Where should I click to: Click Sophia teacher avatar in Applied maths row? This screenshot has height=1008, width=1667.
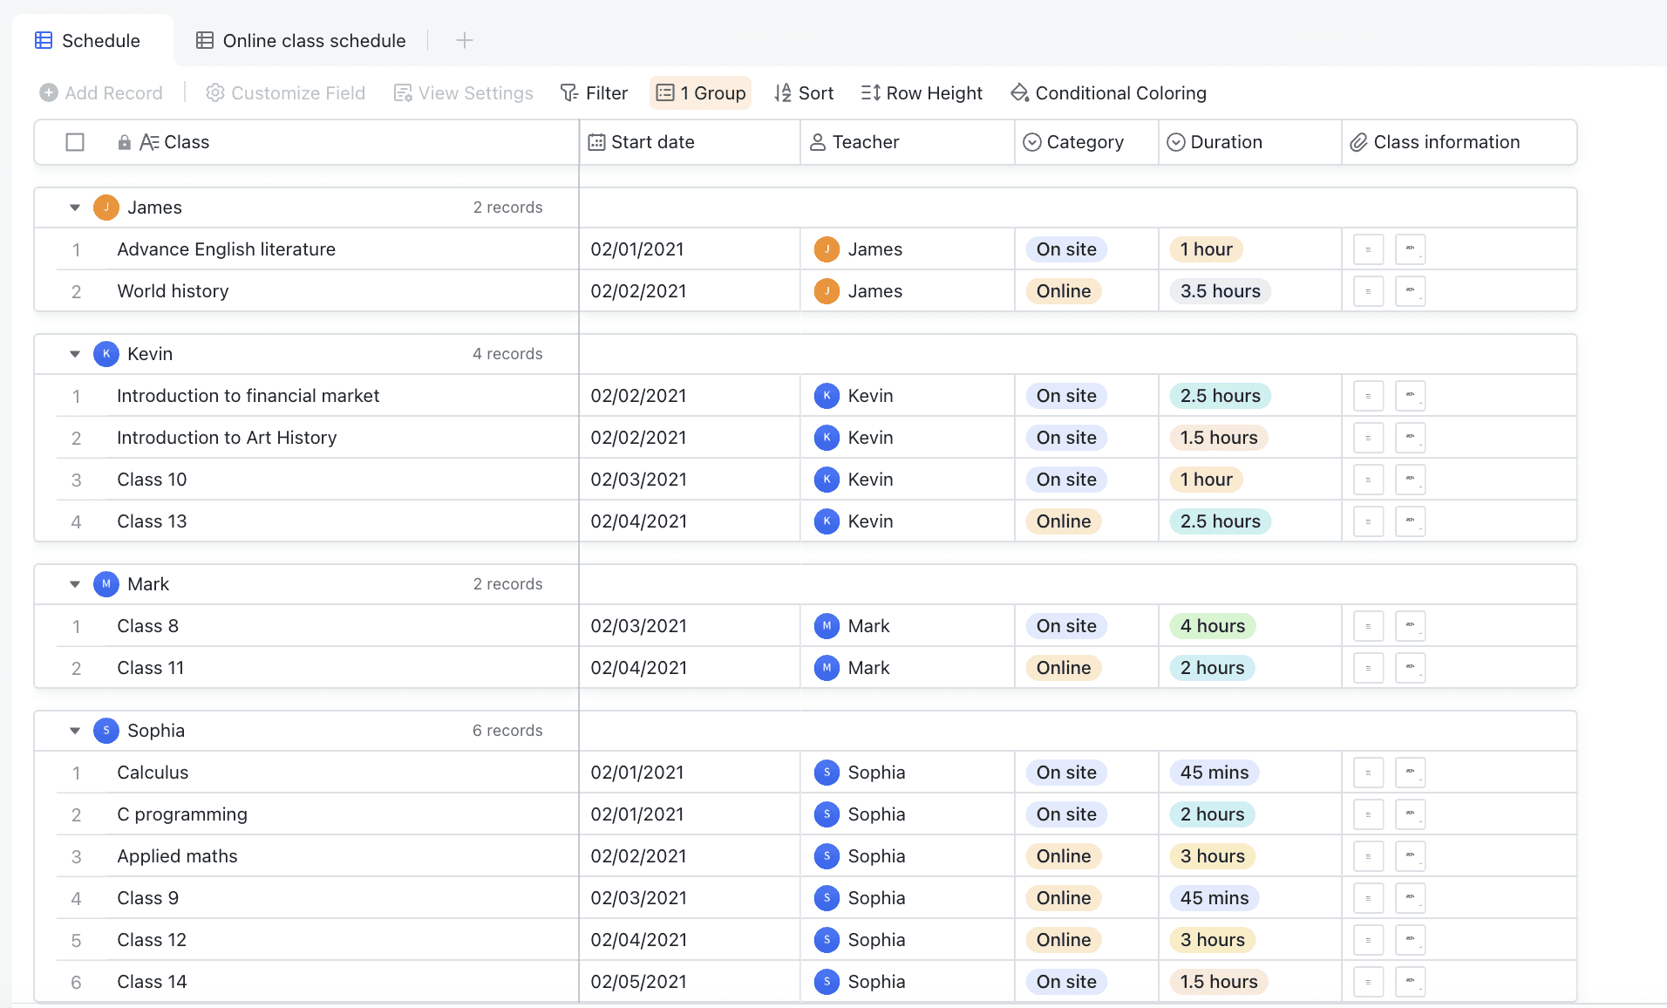pyautogui.click(x=827, y=856)
